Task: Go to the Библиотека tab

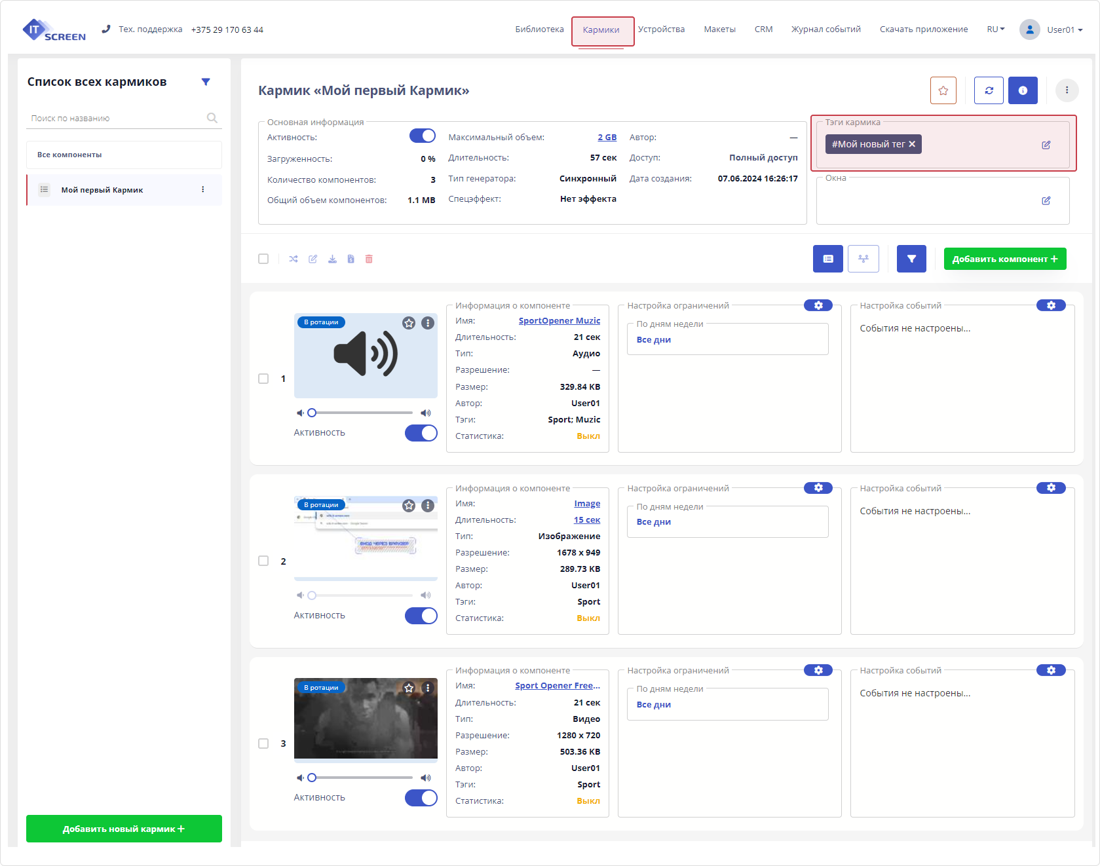Action: 539,29
